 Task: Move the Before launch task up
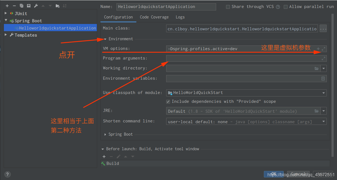tap(126, 157)
